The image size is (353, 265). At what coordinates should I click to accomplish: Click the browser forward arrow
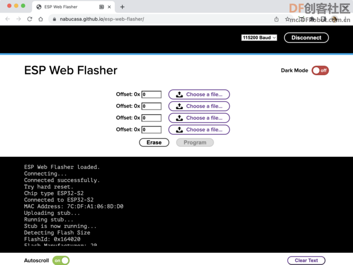pos(19,19)
